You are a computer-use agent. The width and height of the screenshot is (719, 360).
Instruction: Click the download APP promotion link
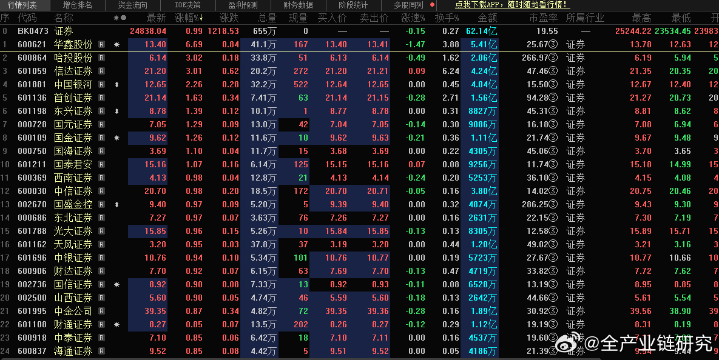[512, 5]
